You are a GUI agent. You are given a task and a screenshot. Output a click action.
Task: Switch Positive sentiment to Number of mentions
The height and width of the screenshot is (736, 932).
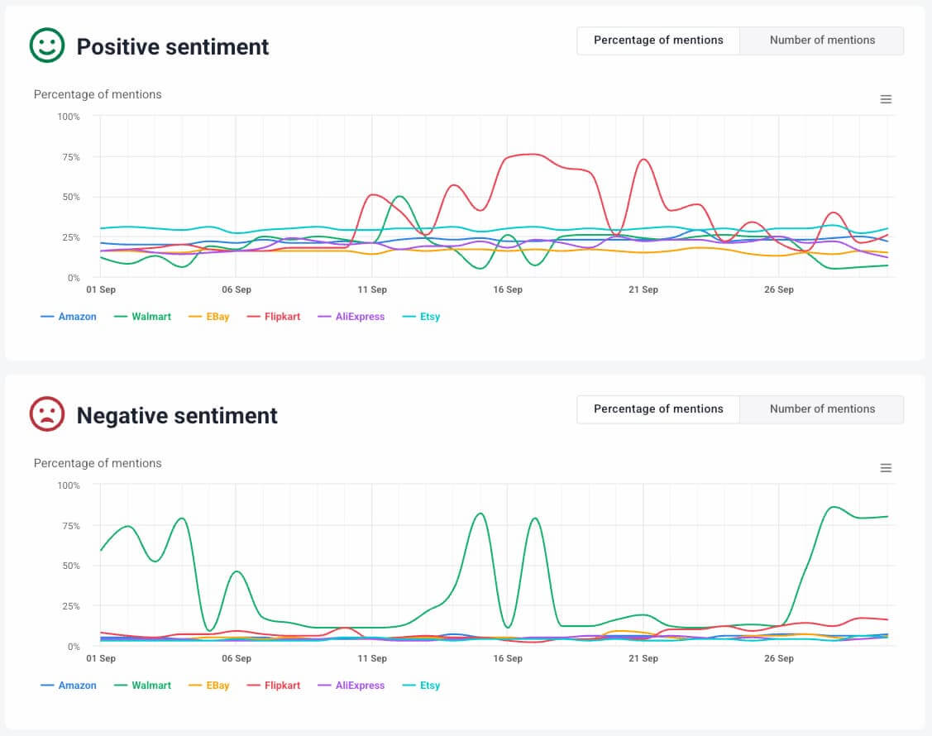coord(822,40)
